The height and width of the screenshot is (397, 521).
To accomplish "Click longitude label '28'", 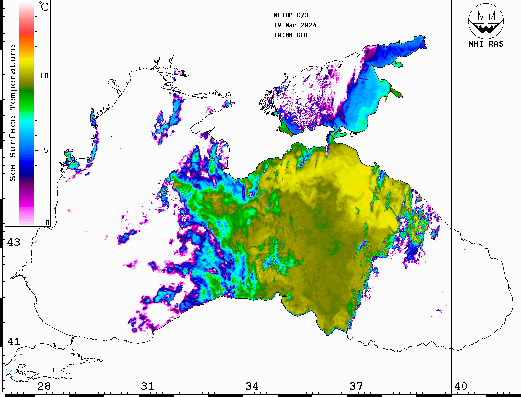I will coord(44,386).
